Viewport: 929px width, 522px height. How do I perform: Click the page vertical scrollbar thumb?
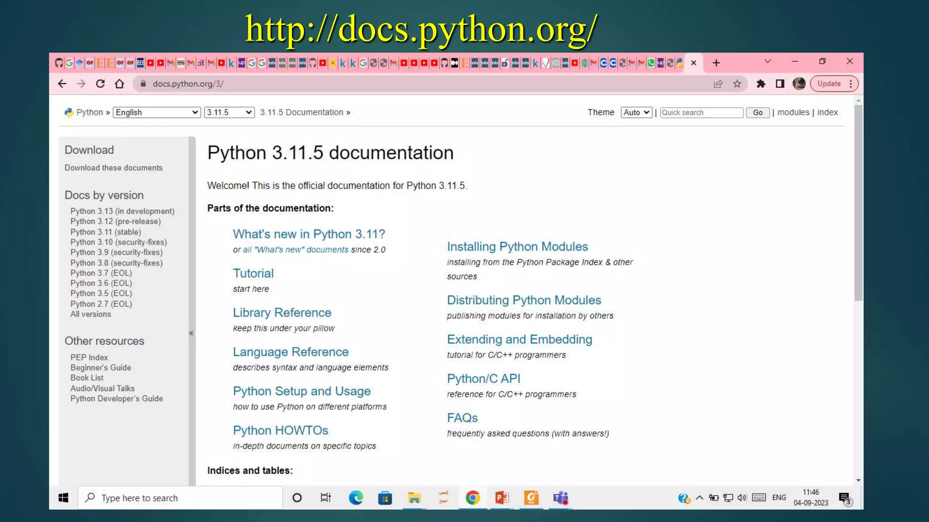tap(858, 203)
